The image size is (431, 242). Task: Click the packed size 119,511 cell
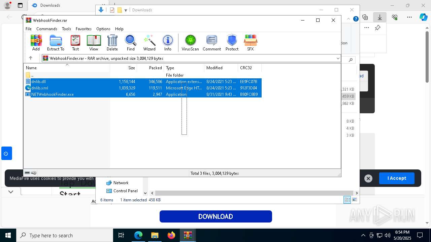(155, 88)
